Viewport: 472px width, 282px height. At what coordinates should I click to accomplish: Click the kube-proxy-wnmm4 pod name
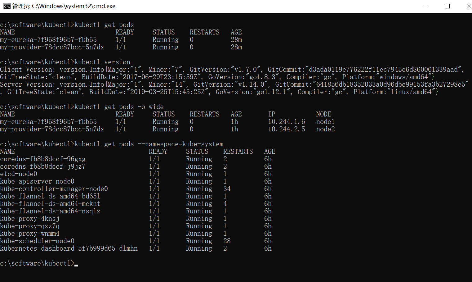pyautogui.click(x=30, y=234)
